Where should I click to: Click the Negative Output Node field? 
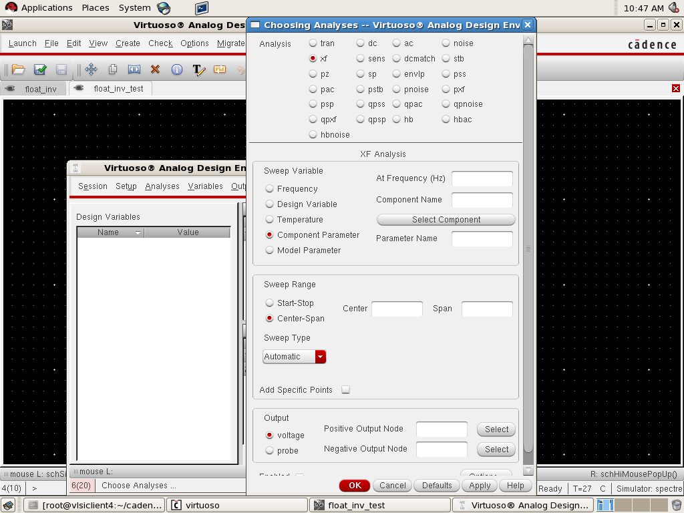click(x=442, y=450)
